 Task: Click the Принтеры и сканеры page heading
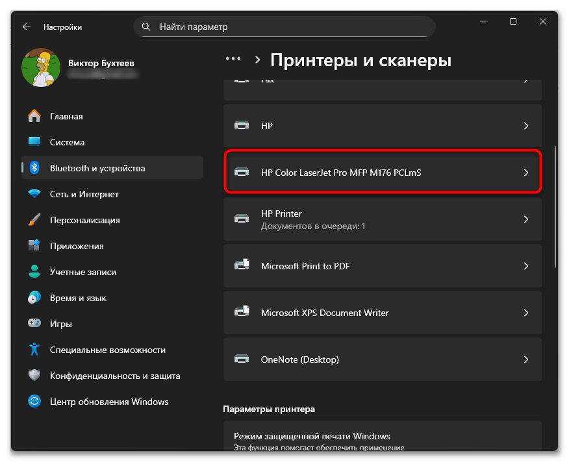tap(360, 60)
